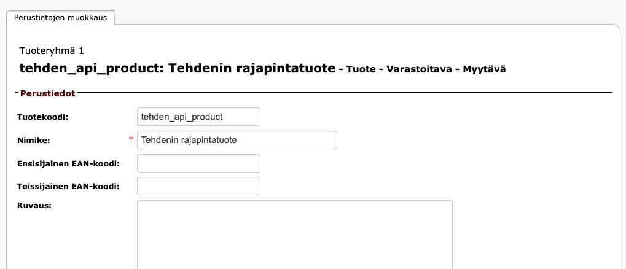Focus the Toissijainen EAN-koodi input
This screenshot has height=269, width=626.
click(198, 187)
